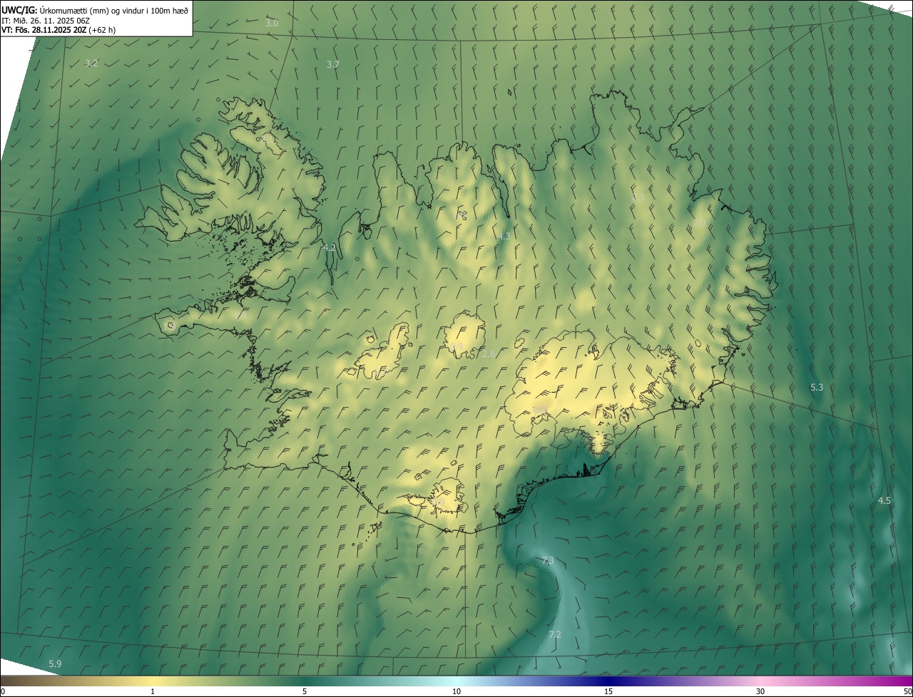Click the 'UWC/IG: Úrkomumætti (mm)' title line
The image size is (913, 697).
95,10
